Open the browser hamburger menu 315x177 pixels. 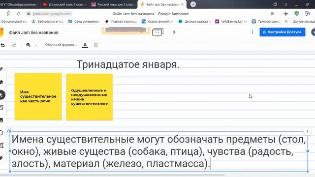286,4
